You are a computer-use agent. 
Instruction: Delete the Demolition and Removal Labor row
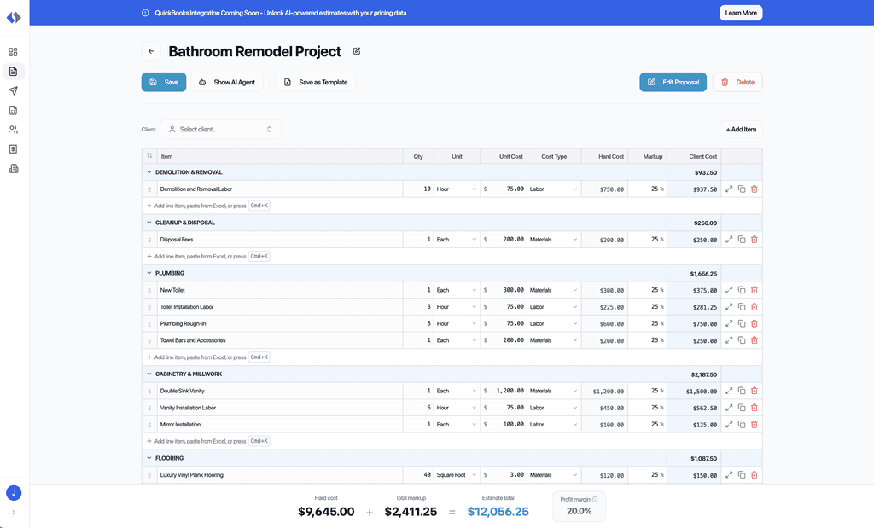[755, 189]
